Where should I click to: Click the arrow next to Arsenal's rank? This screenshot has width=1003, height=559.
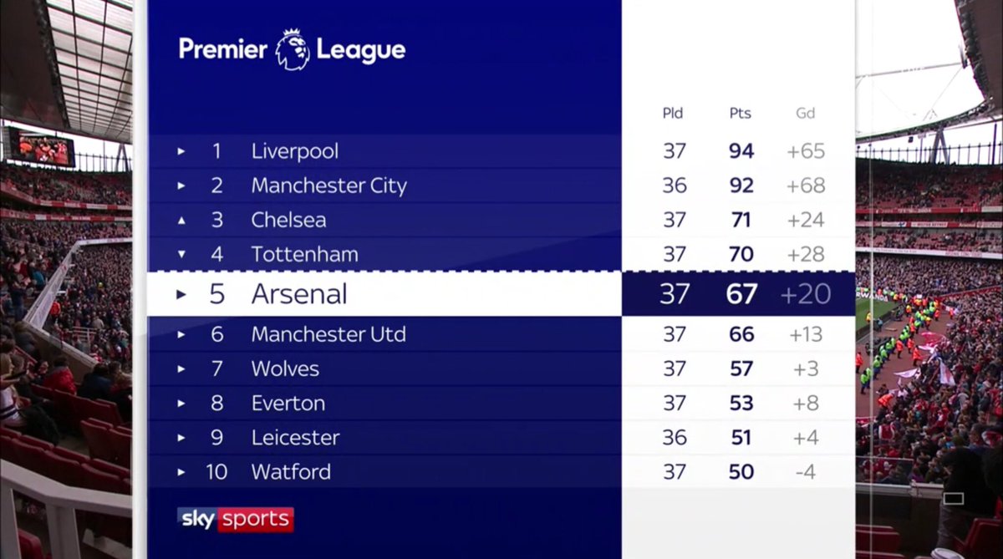click(x=181, y=294)
